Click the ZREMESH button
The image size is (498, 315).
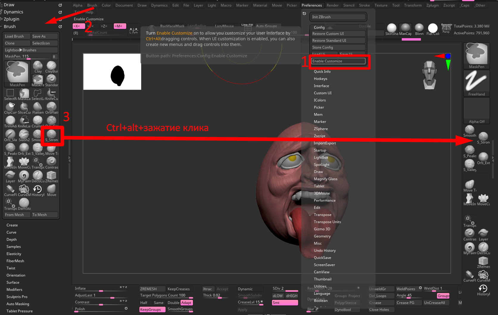[152, 289]
